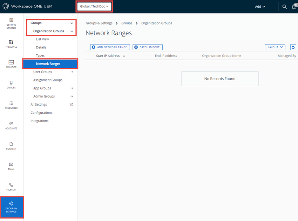Collapse the Organization Groups chevron
The image size is (298, 221).
(x=72, y=31)
